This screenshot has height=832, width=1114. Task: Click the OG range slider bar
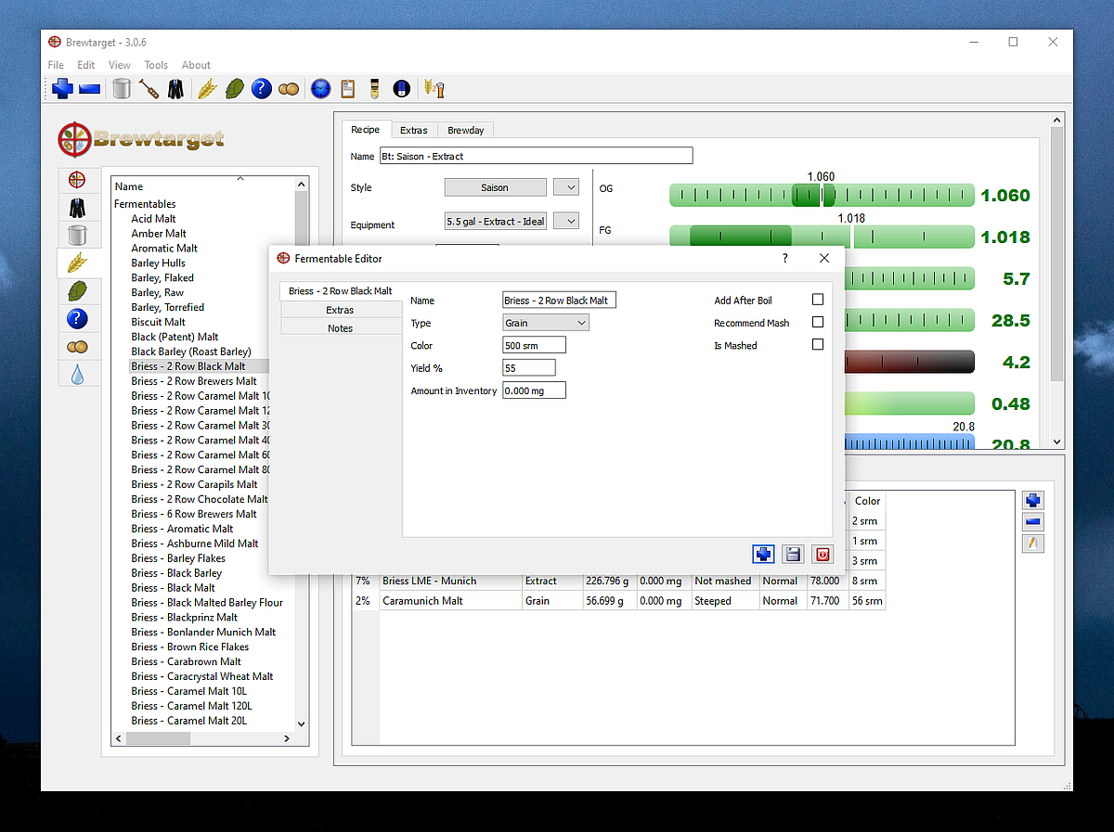[822, 195]
